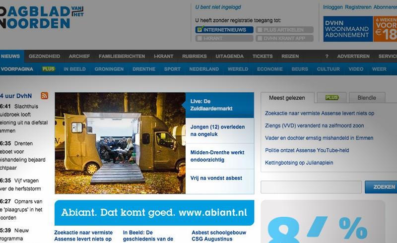
Task: Open UITAGENDA menu item
Action: pyautogui.click(x=230, y=56)
